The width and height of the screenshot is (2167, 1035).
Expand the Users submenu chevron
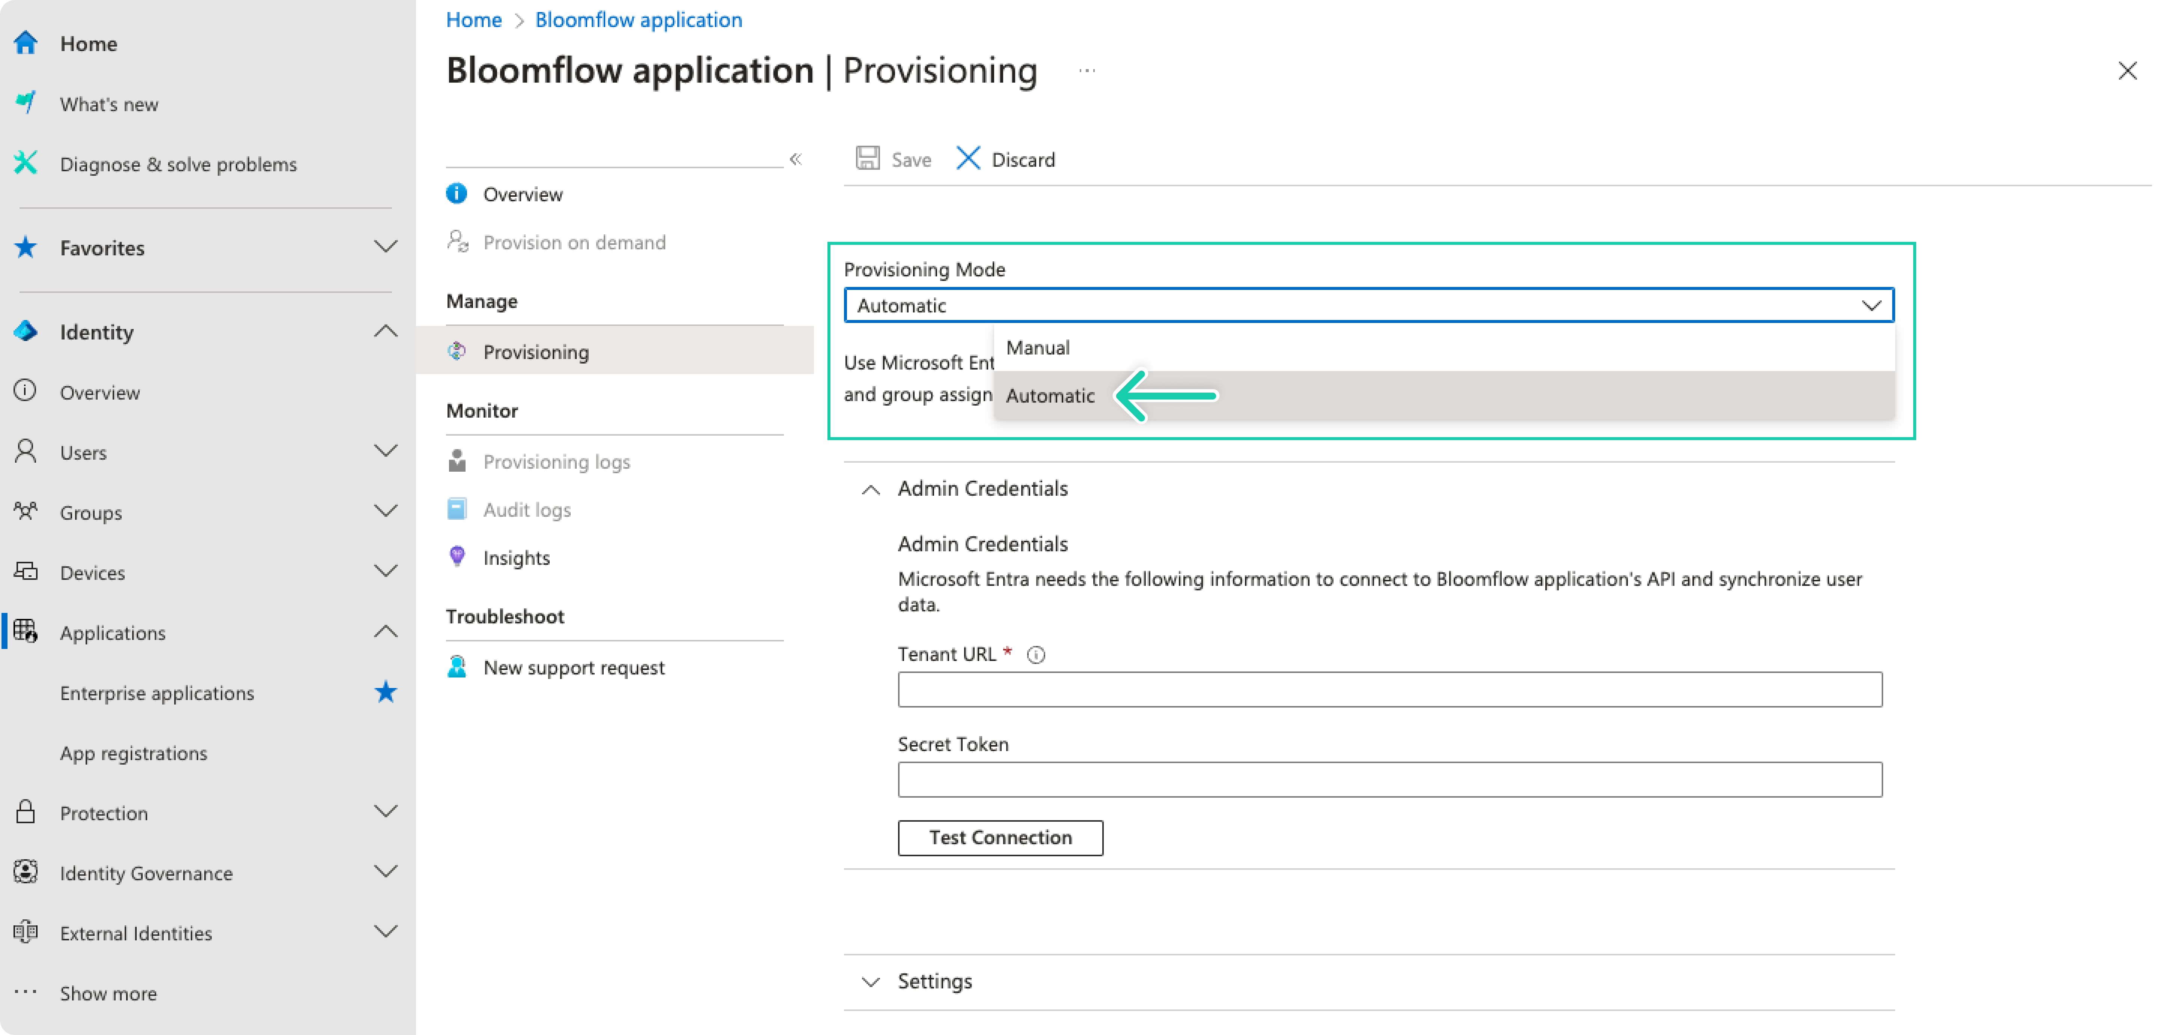385,451
